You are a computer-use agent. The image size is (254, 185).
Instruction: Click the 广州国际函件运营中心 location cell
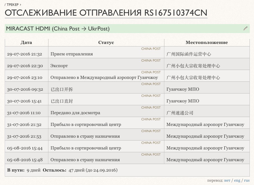coord(189,54)
